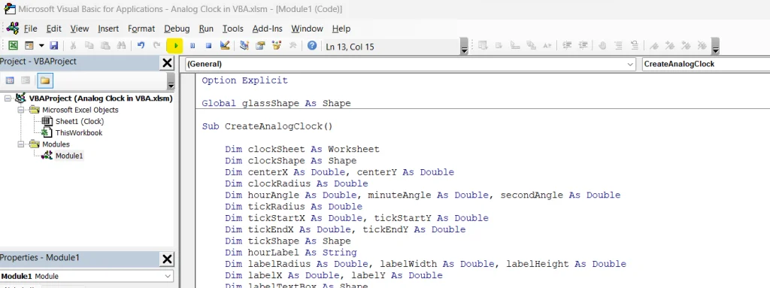
Task: Open the Format menu
Action: [x=141, y=29]
